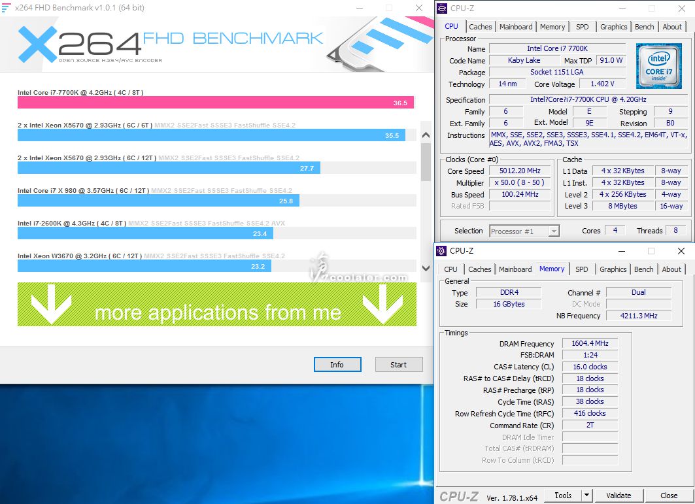Switch to CPU tab in bottom CPU-Z window

(x=450, y=269)
